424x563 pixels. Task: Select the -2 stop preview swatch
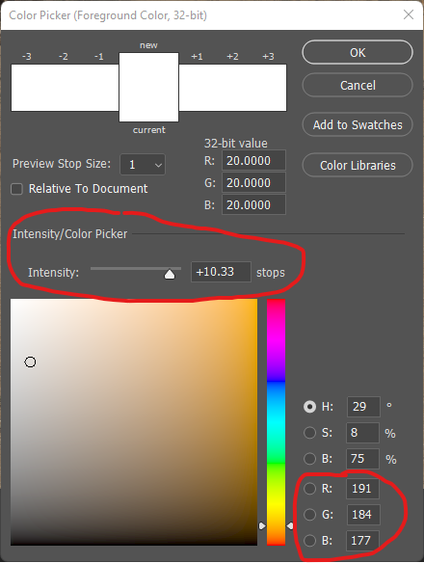point(65,88)
